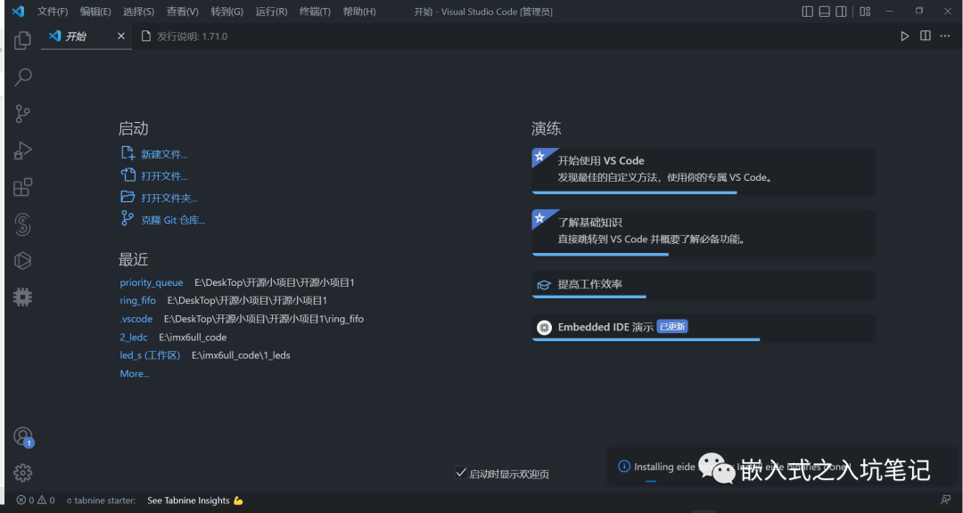Open the Search sidebar panel
Screen dimensions: 963x513
tap(21, 77)
